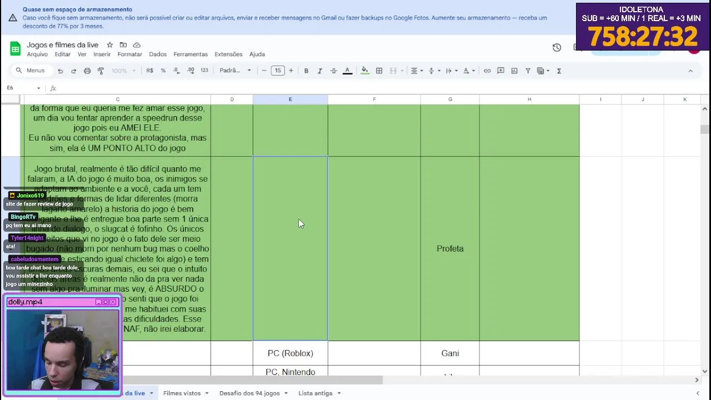
Task: Click the font size field showing 15
Action: point(278,71)
